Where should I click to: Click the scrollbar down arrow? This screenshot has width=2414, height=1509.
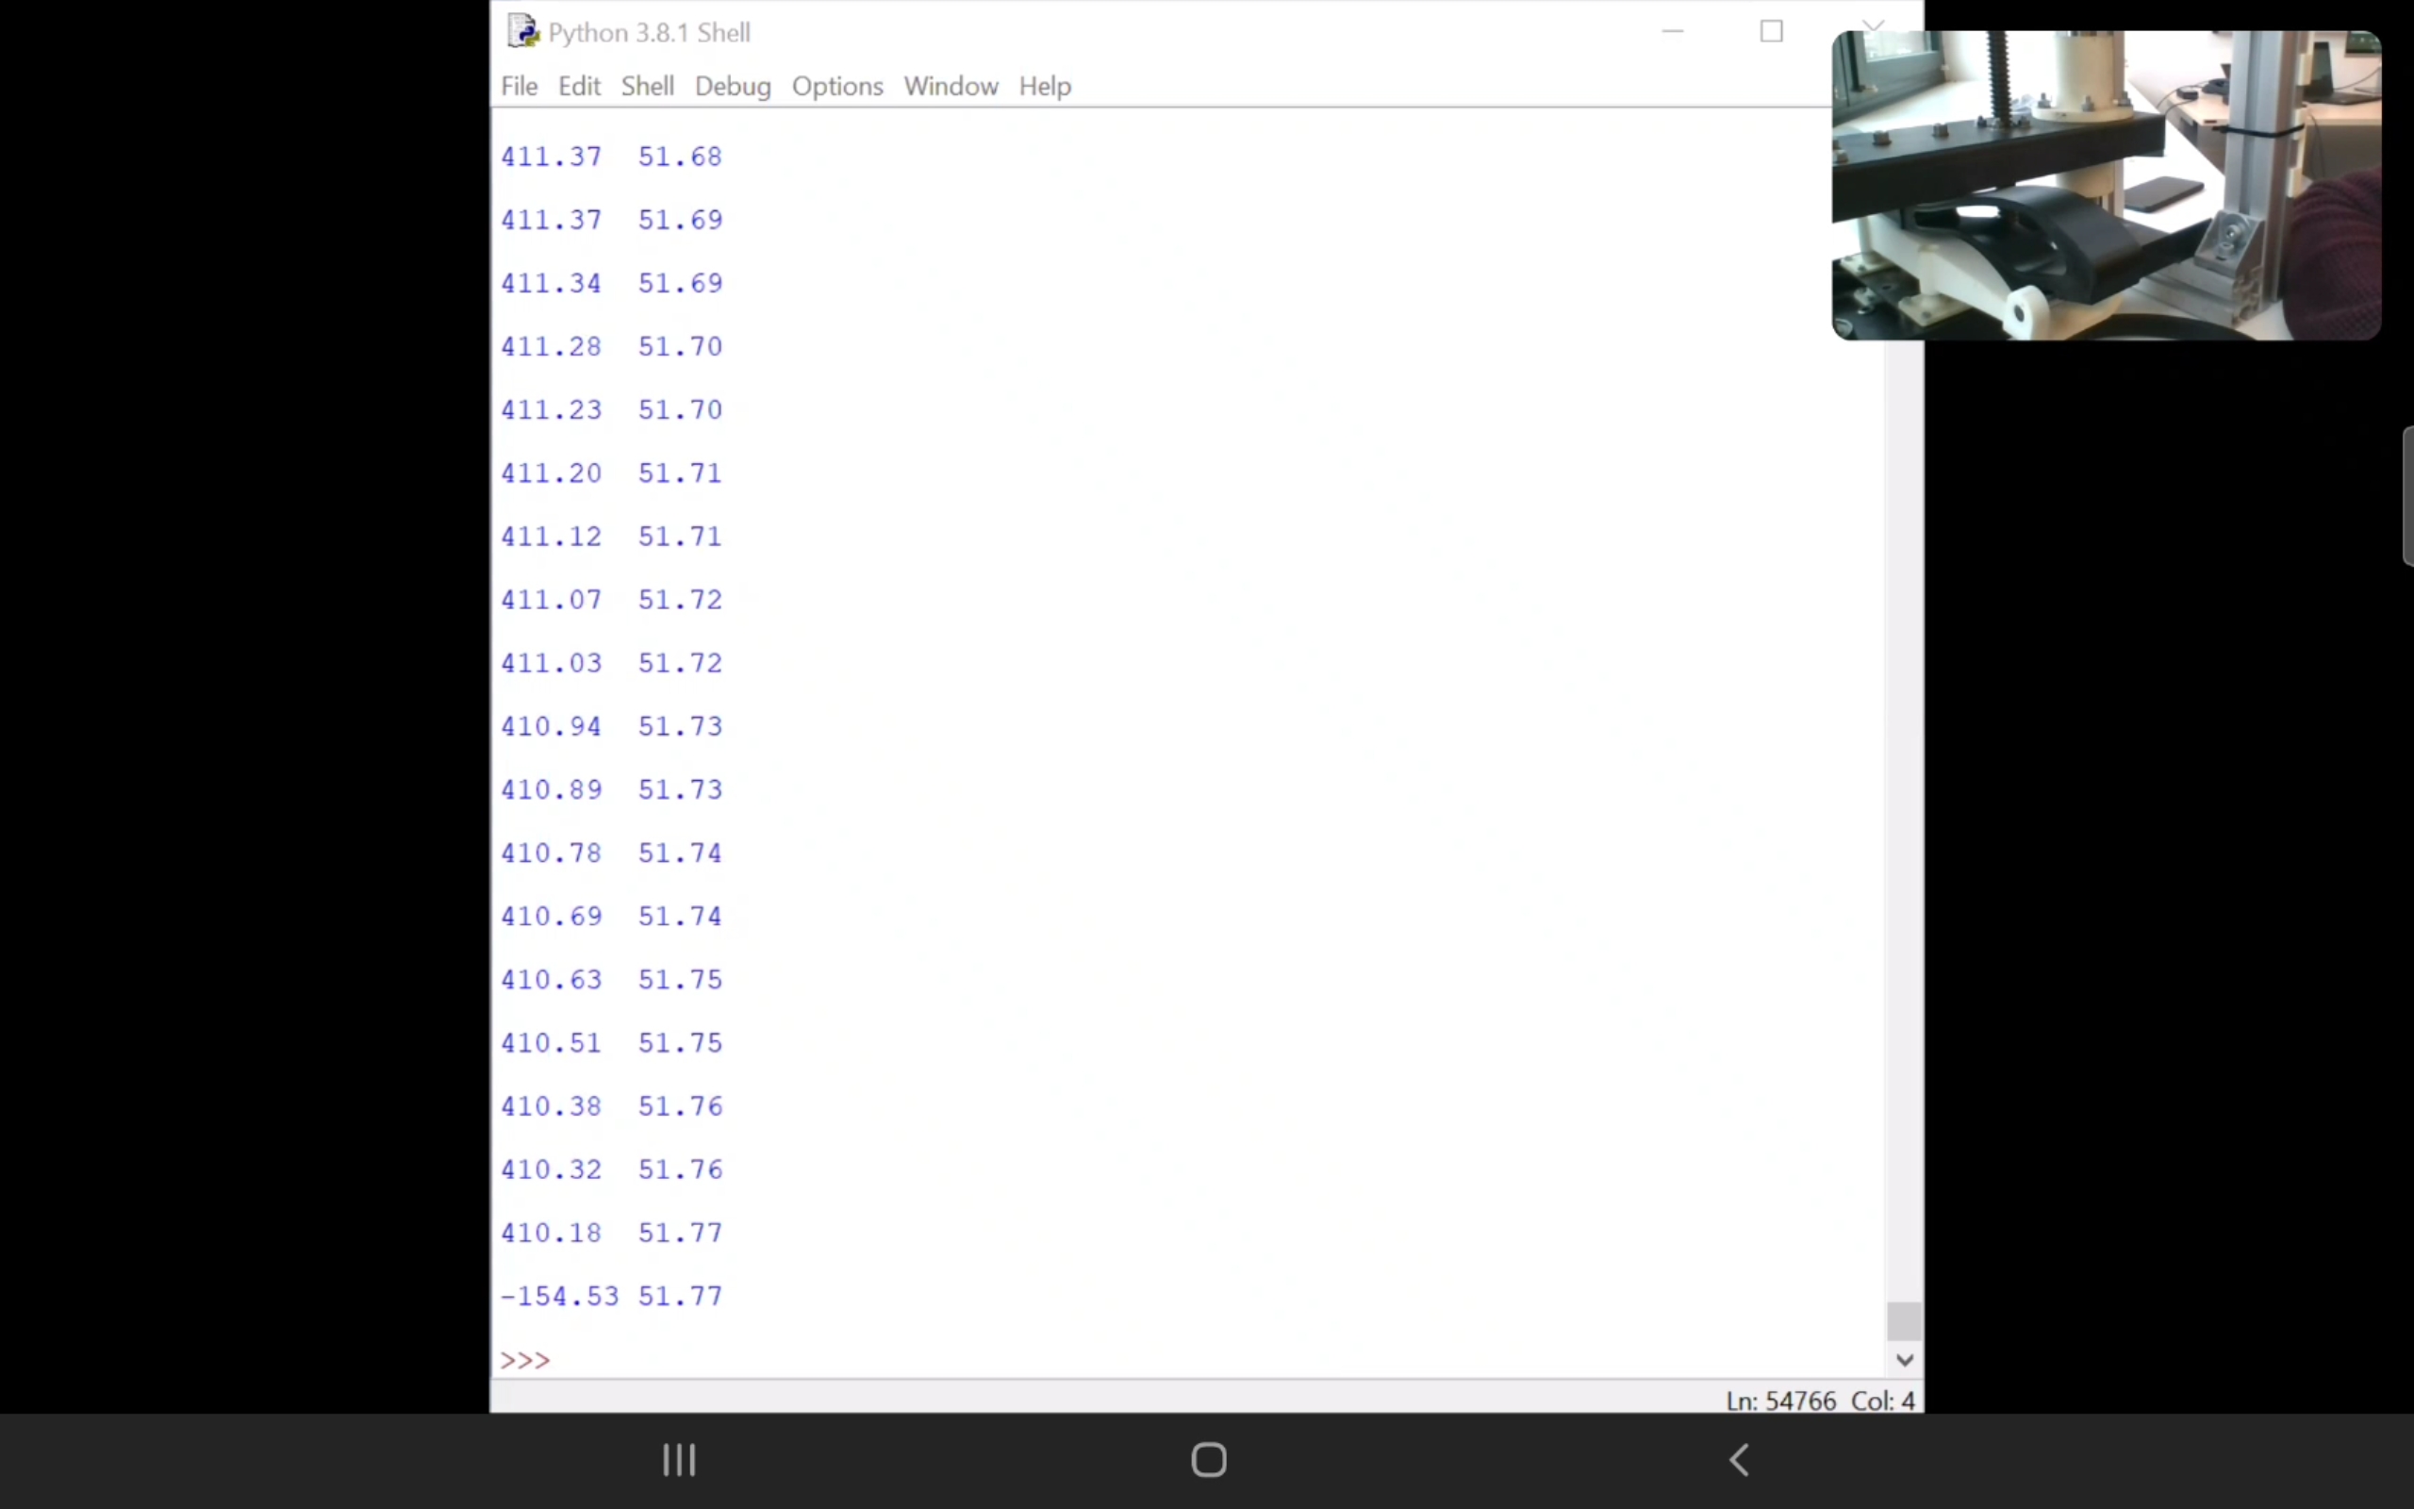(x=1903, y=1359)
